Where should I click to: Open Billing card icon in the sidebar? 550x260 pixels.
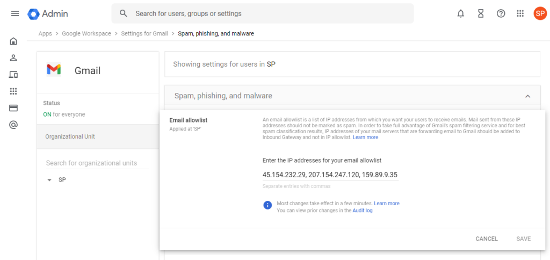(x=13, y=108)
